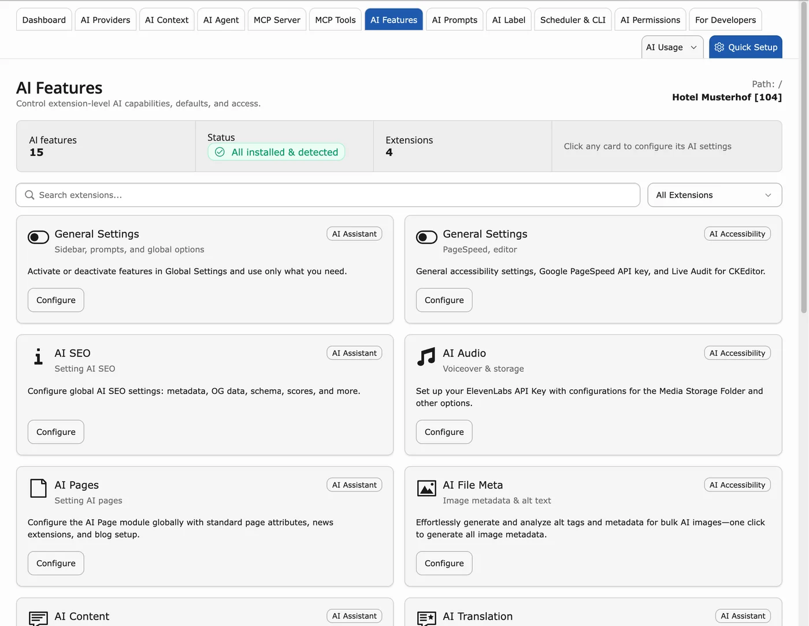The image size is (809, 626).
Task: Click Configure on AI Assistant General Settings card
Action: (56, 300)
